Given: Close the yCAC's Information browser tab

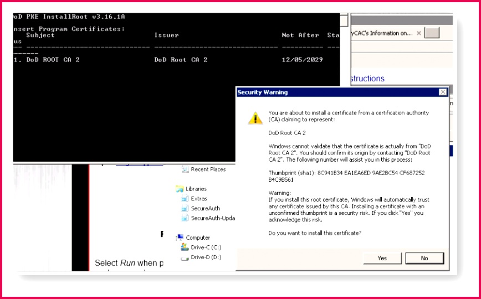Looking at the screenshot, I should click(x=419, y=33).
